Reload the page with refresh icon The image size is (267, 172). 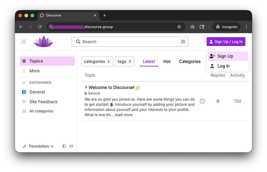[x=40, y=27]
